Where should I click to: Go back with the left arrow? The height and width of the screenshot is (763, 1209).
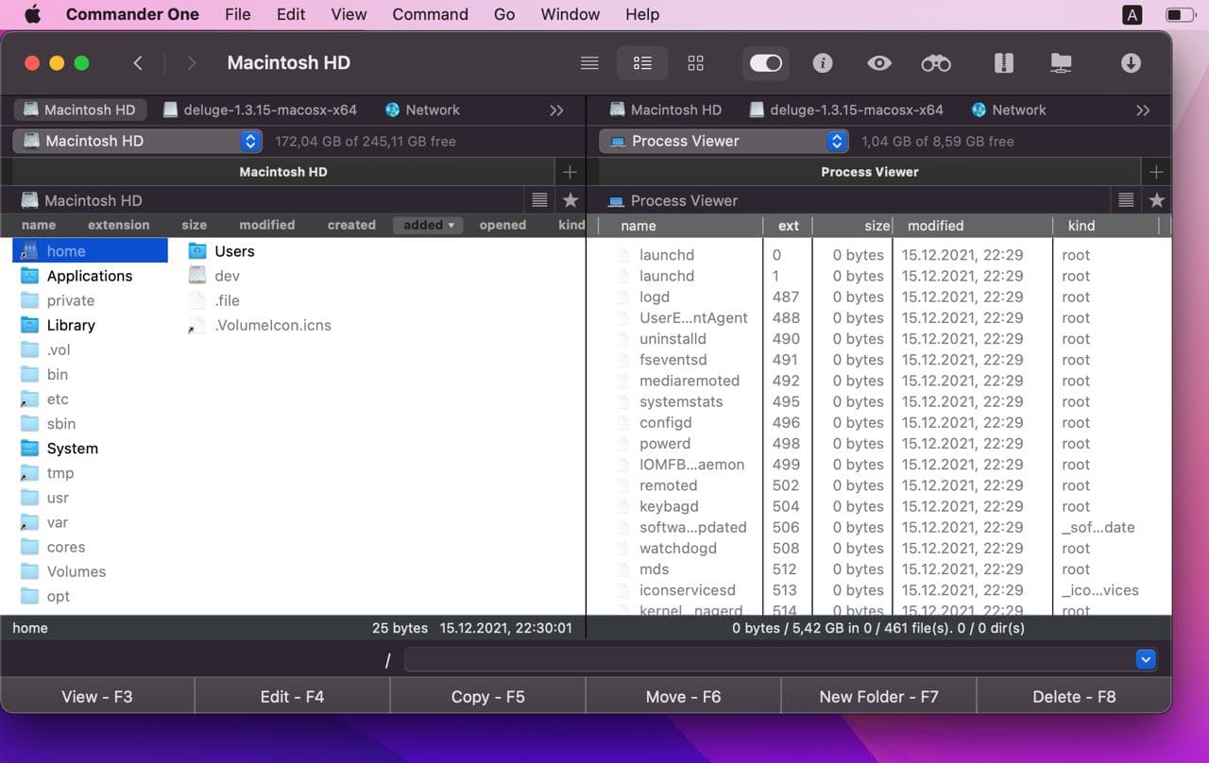138,63
